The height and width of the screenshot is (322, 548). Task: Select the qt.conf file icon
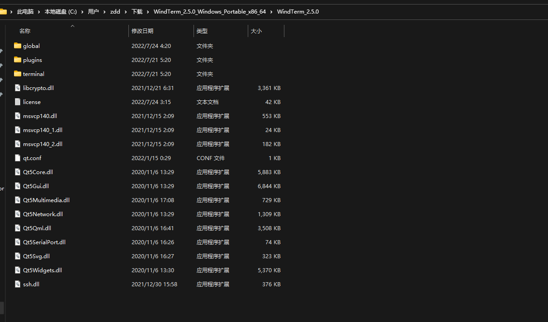[17, 158]
